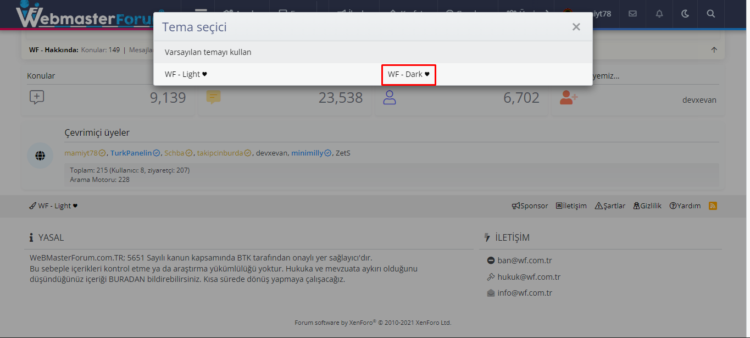This screenshot has height=338, width=750.
Task: Select the WF - Dark theme
Action: coord(408,74)
